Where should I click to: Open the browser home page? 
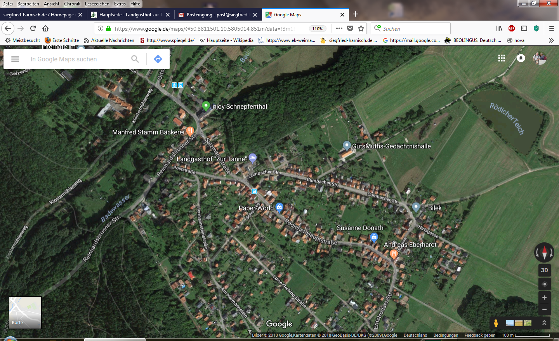(45, 28)
